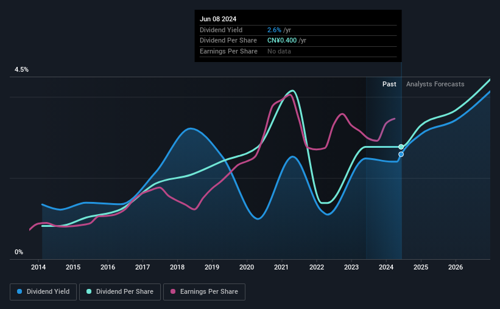The image size is (500, 309).
Task: Click the tooltip's Dividend Per Share row label
Action: coord(228,41)
